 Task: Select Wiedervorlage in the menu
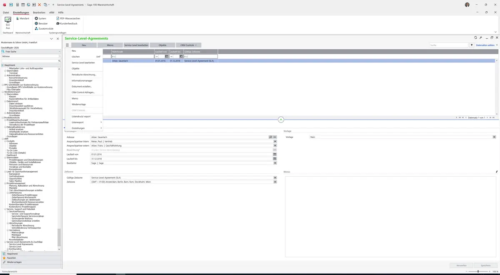click(84, 104)
